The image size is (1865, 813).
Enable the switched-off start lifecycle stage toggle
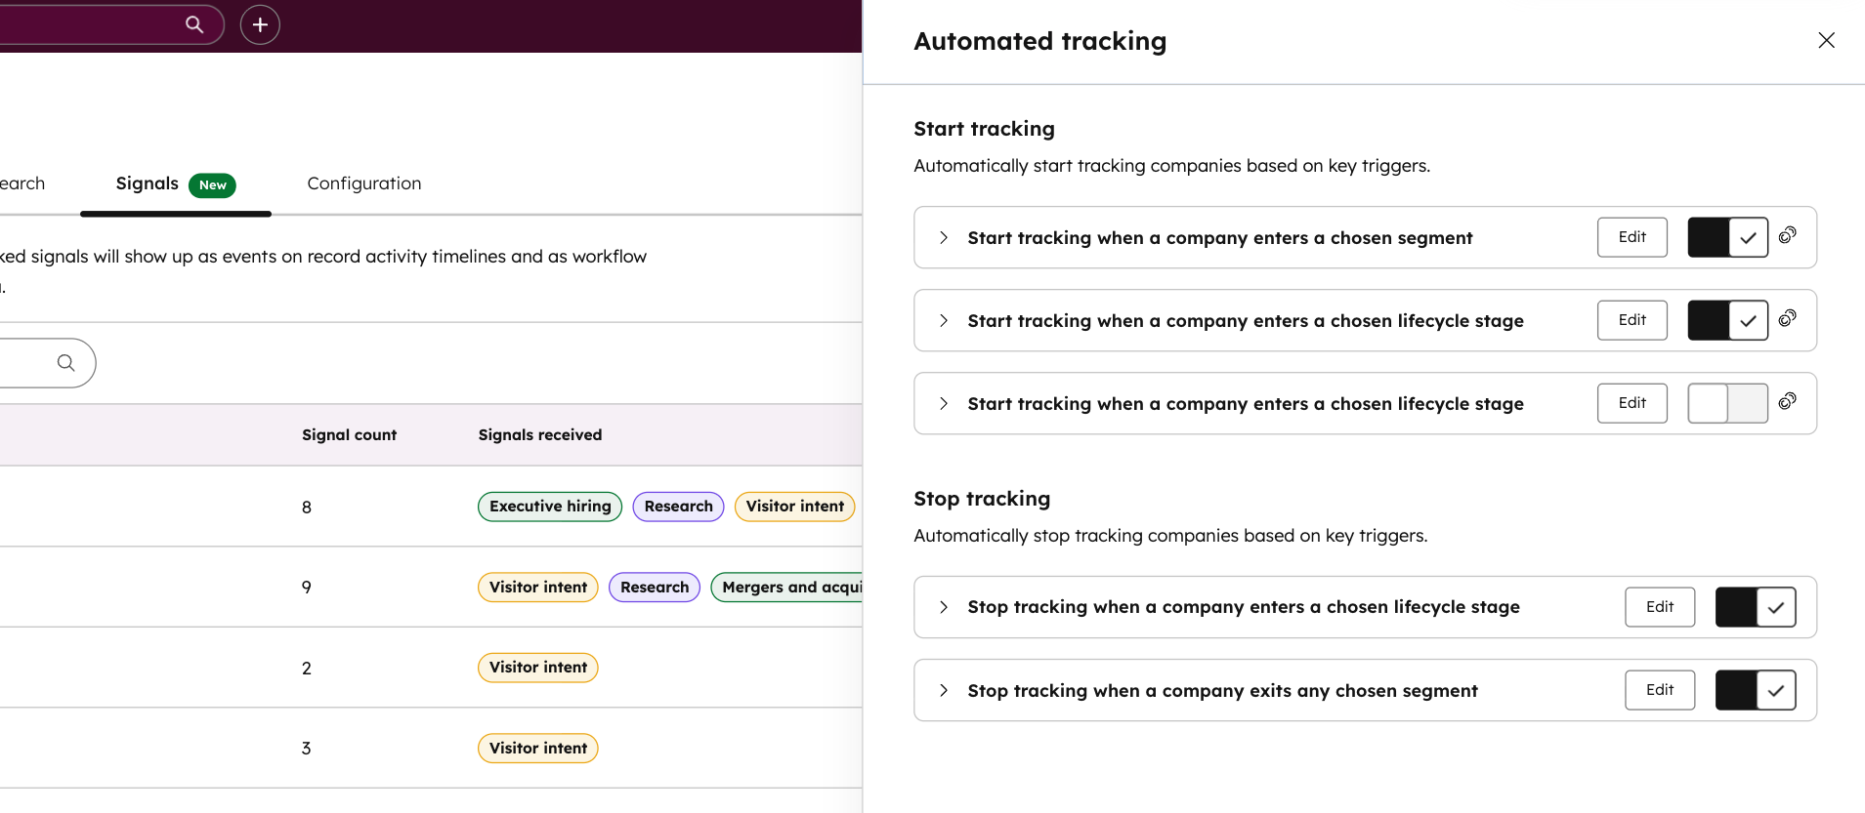1727,403
